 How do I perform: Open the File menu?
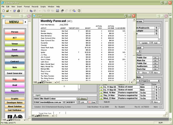pyautogui.click(x=3, y=7)
